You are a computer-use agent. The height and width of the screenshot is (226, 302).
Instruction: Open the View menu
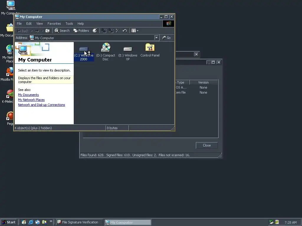(40, 24)
